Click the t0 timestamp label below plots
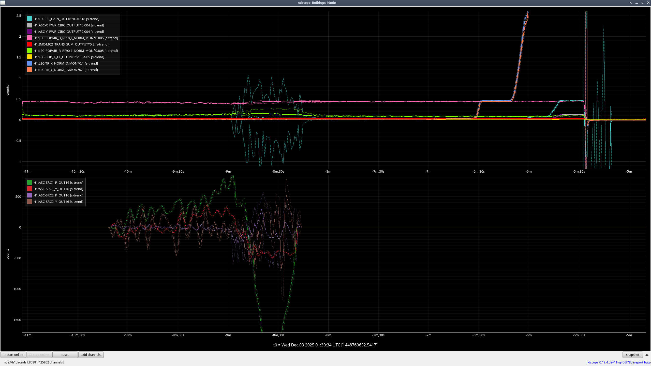The width and height of the screenshot is (651, 366). [325, 345]
